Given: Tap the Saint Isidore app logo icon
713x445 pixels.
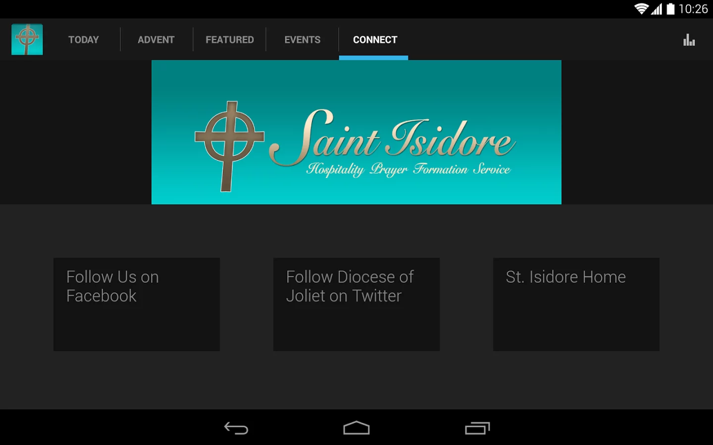Looking at the screenshot, I should pos(27,40).
